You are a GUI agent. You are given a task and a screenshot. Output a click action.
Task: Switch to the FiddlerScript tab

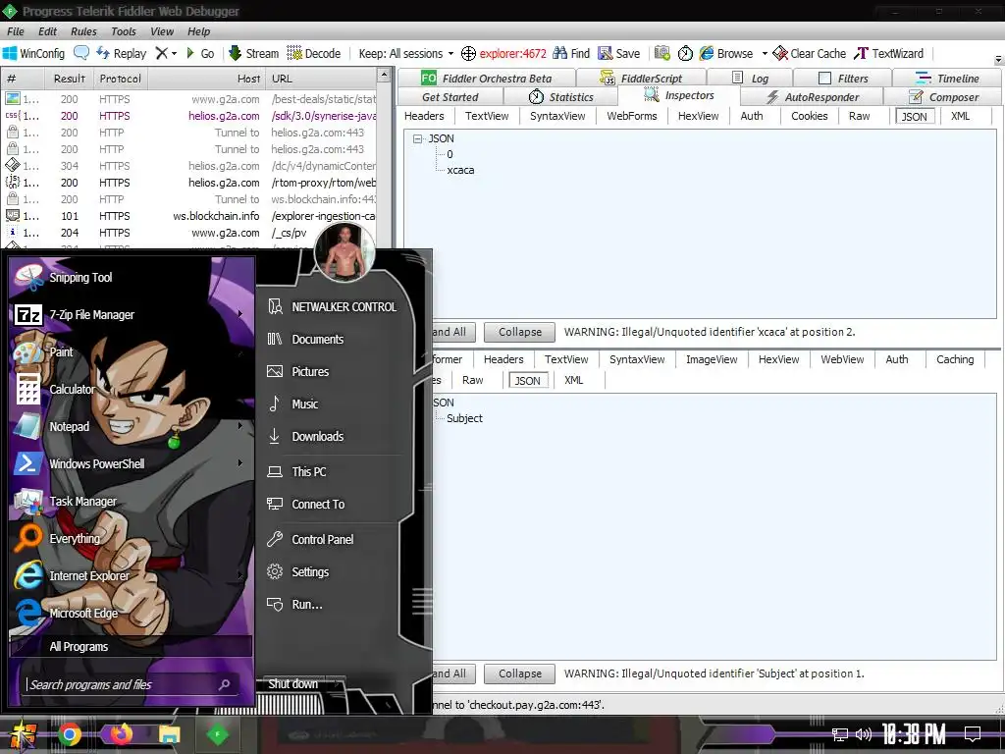(x=642, y=79)
